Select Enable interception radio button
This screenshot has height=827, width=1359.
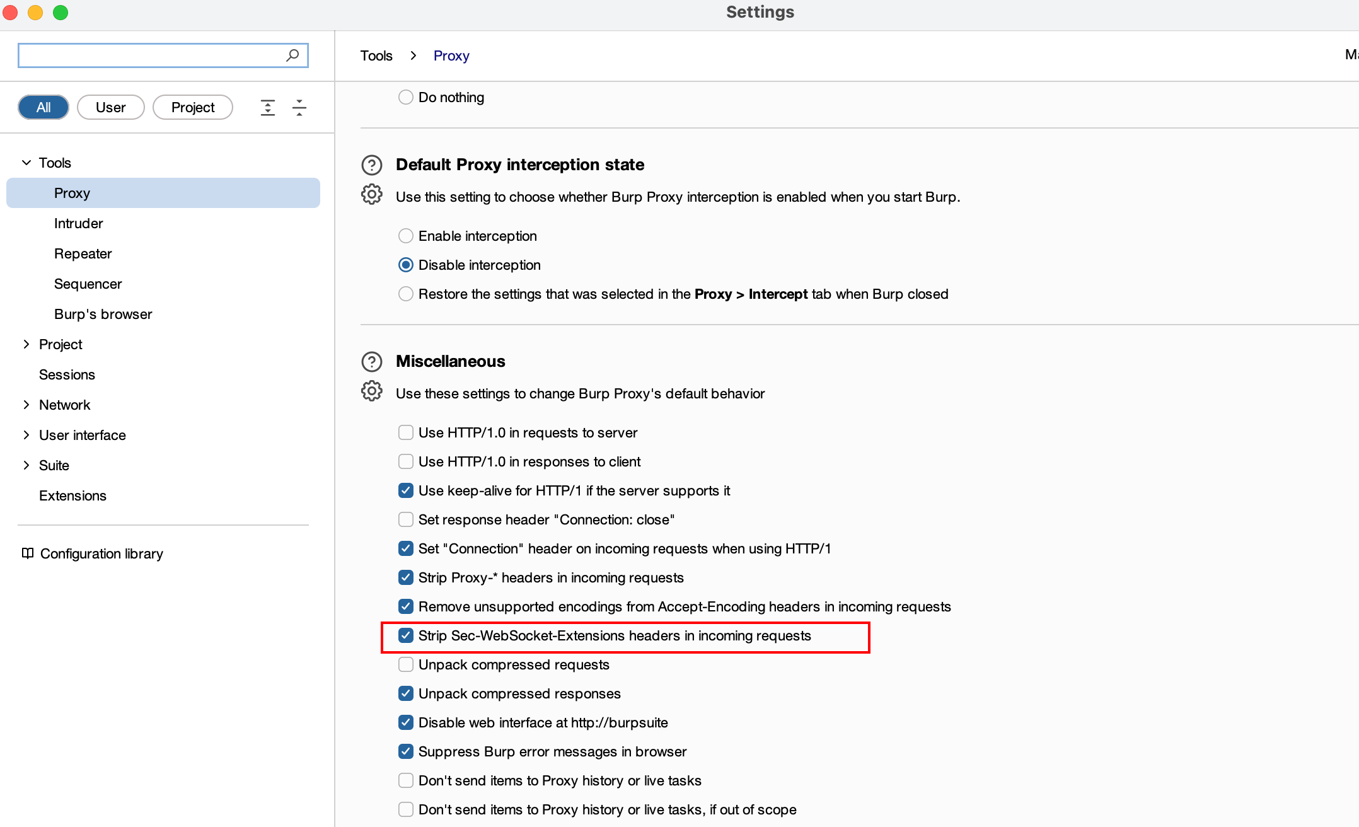coord(406,236)
